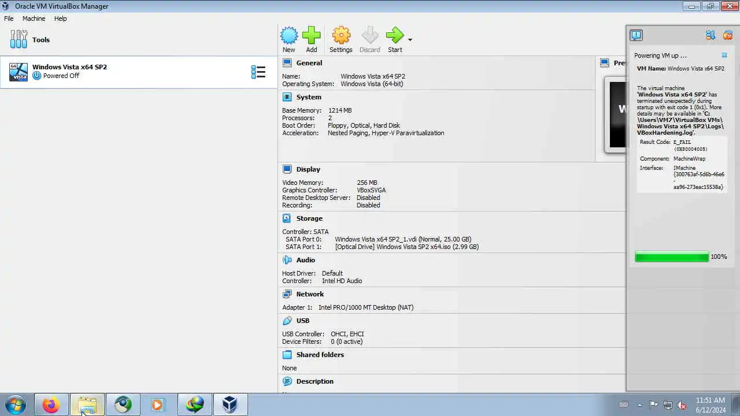Image resolution: width=740 pixels, height=416 pixels.
Task: Toggle the Notification Center icon
Action: pyautogui.click(x=636, y=35)
